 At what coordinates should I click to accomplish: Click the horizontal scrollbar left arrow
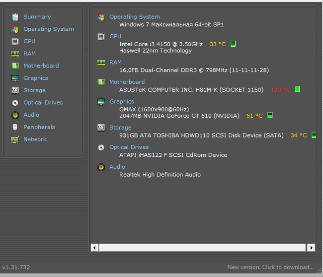[x=94, y=248]
